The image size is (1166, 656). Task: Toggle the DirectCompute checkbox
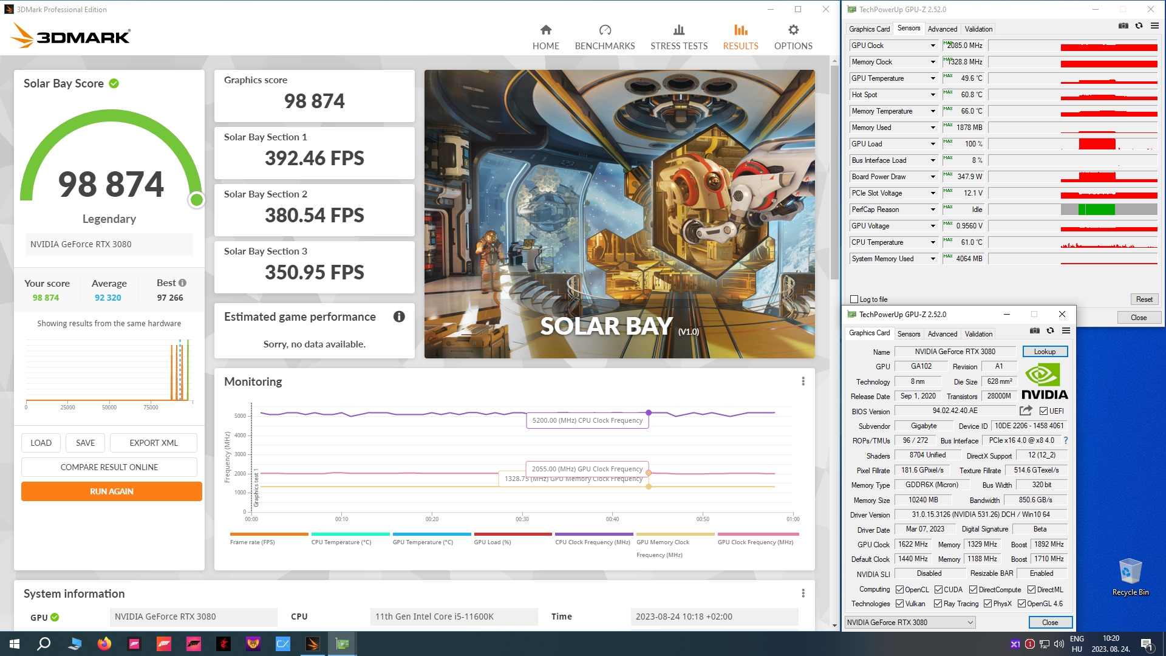click(973, 590)
